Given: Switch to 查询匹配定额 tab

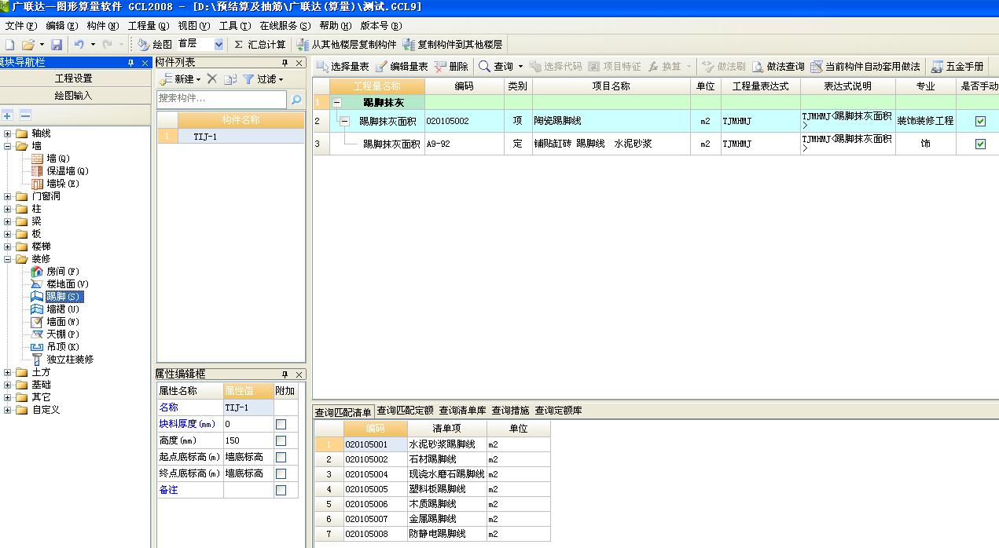Looking at the screenshot, I should click(405, 411).
